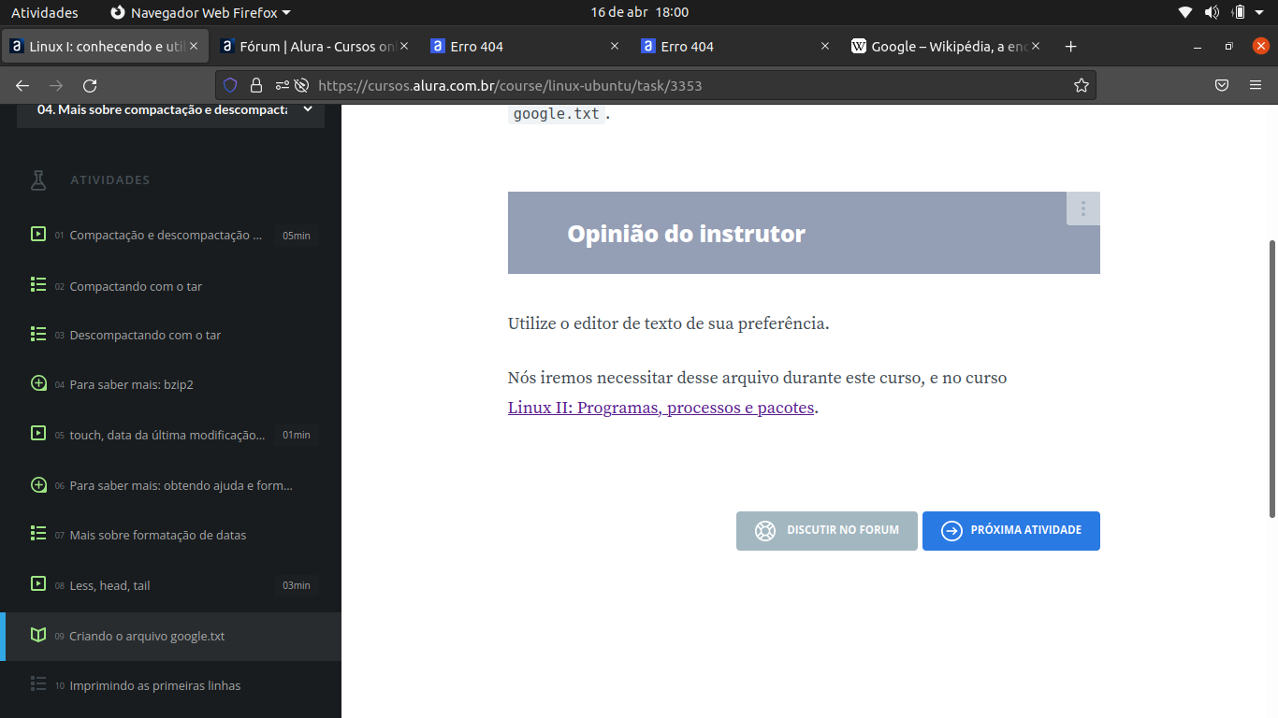Viewport: 1278px width, 718px height.
Task: Open the Firefox hamburger menu
Action: pos(1256,85)
